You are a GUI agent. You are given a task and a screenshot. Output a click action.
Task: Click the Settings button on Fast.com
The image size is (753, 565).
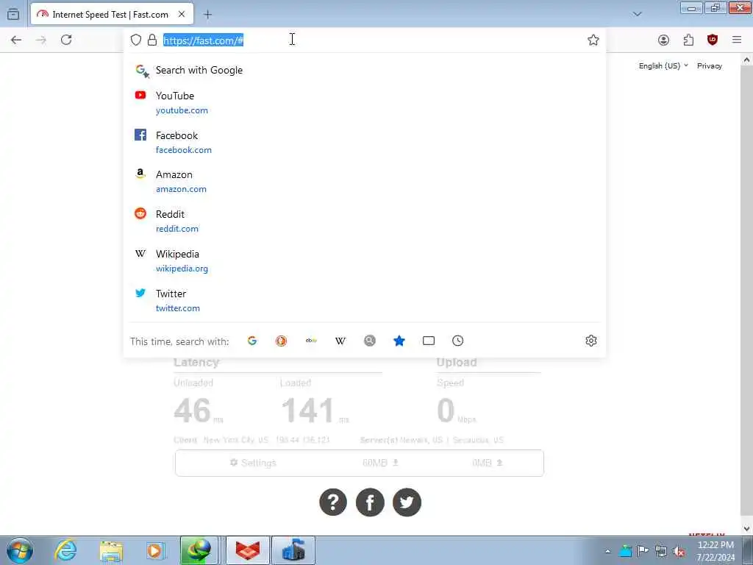click(253, 463)
